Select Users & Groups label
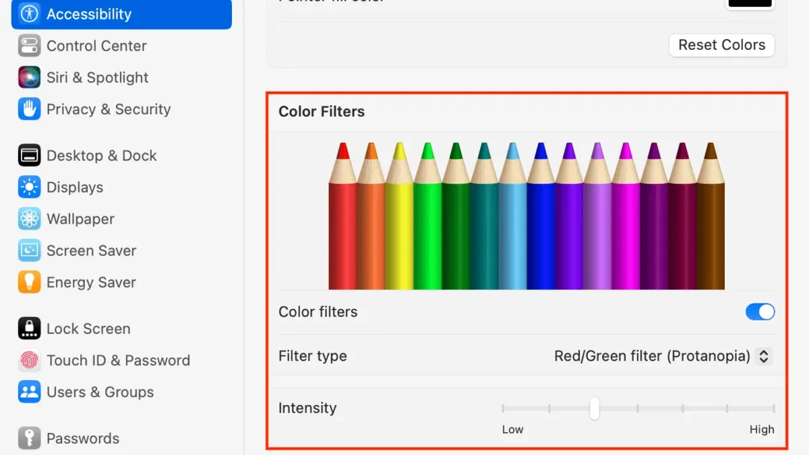Screen dimensions: 809x455 (x=100, y=392)
